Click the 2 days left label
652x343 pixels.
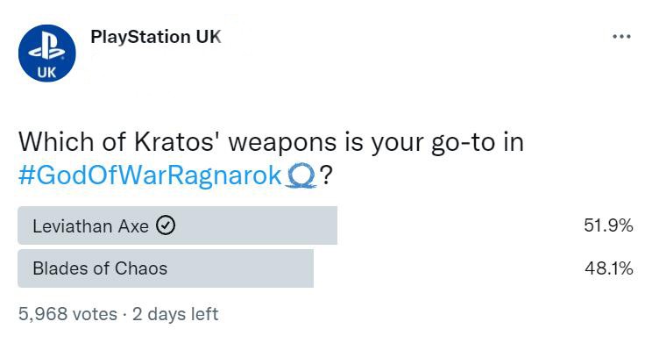point(175,314)
